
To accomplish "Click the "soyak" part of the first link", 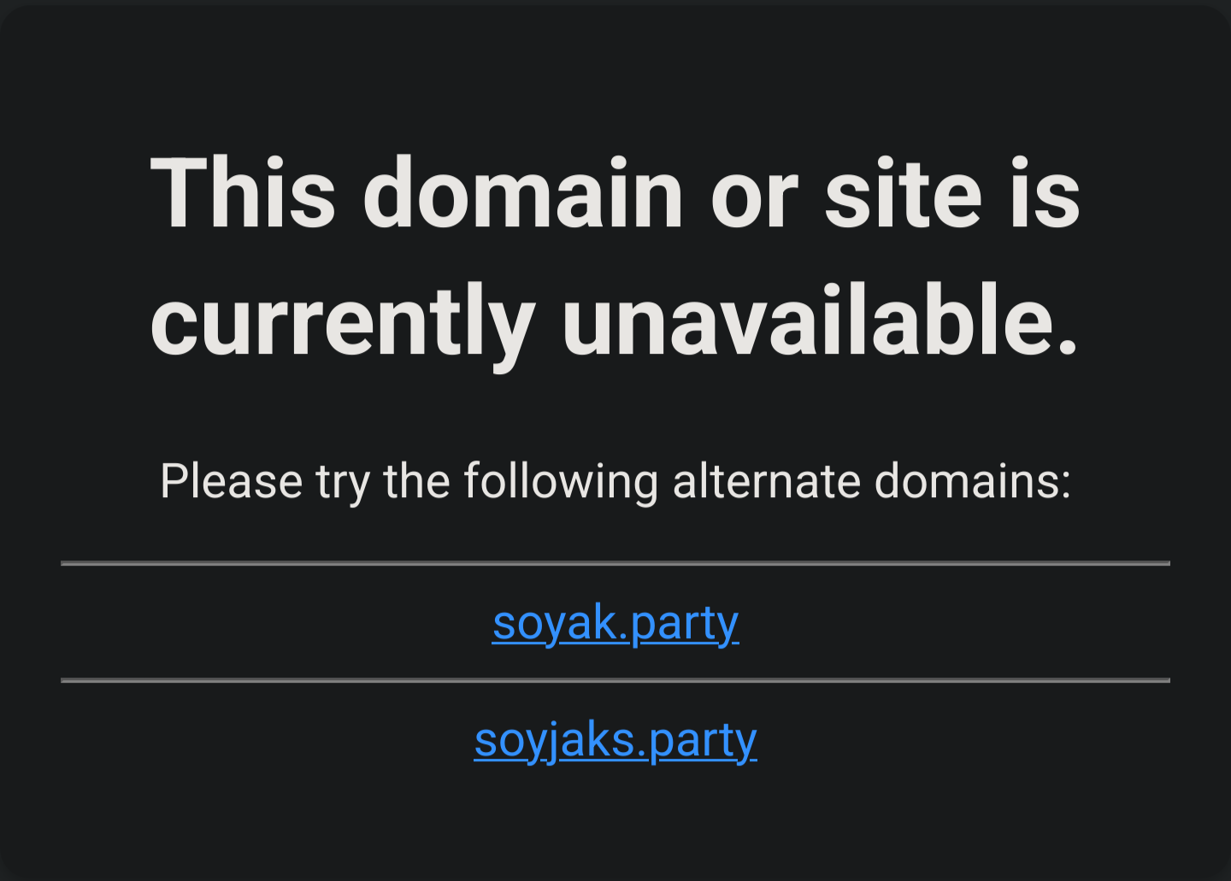I will point(555,624).
